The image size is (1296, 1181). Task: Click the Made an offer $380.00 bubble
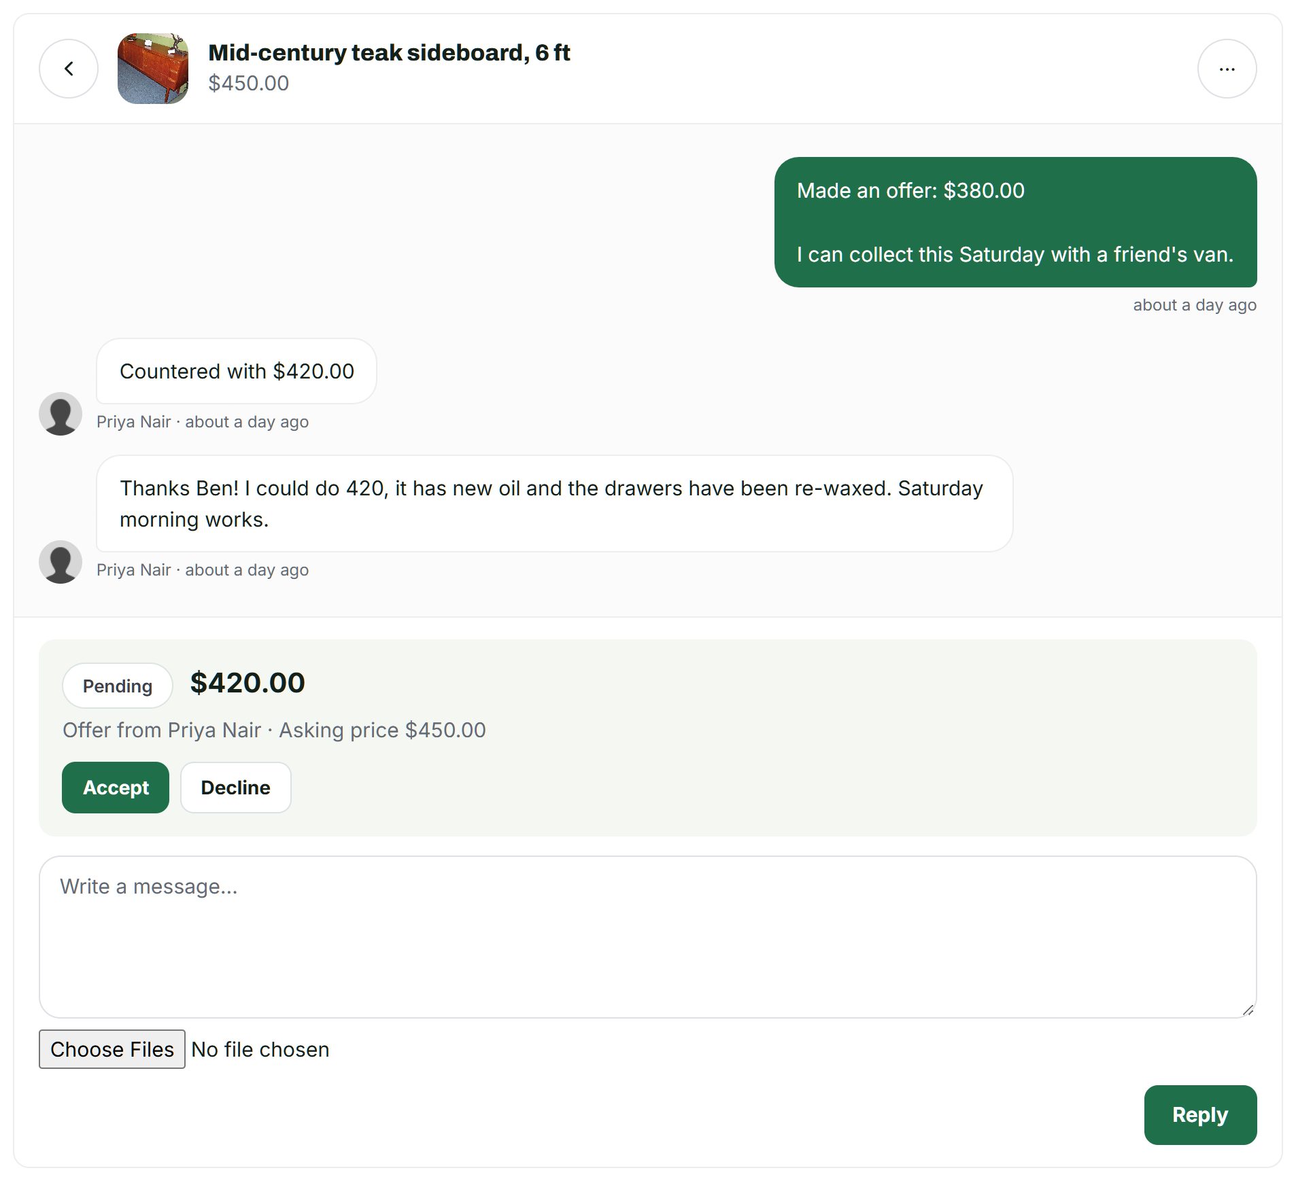pos(1015,222)
